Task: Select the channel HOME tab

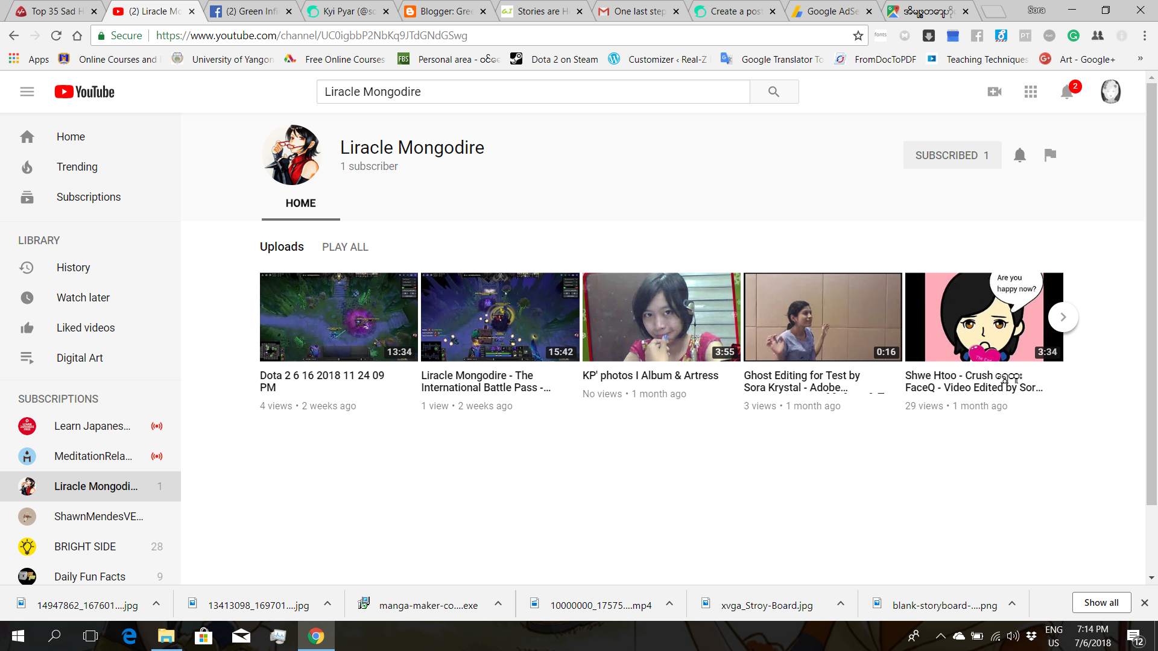Action: [300, 204]
